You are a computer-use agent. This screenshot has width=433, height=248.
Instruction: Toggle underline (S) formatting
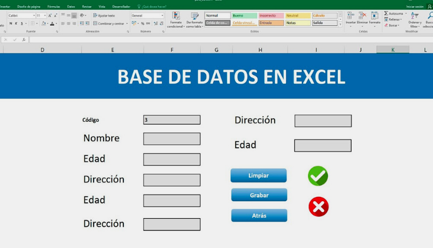22,24
